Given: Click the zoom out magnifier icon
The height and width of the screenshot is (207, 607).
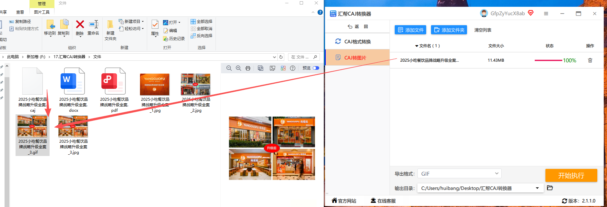Looking at the screenshot, I should 229,68.
